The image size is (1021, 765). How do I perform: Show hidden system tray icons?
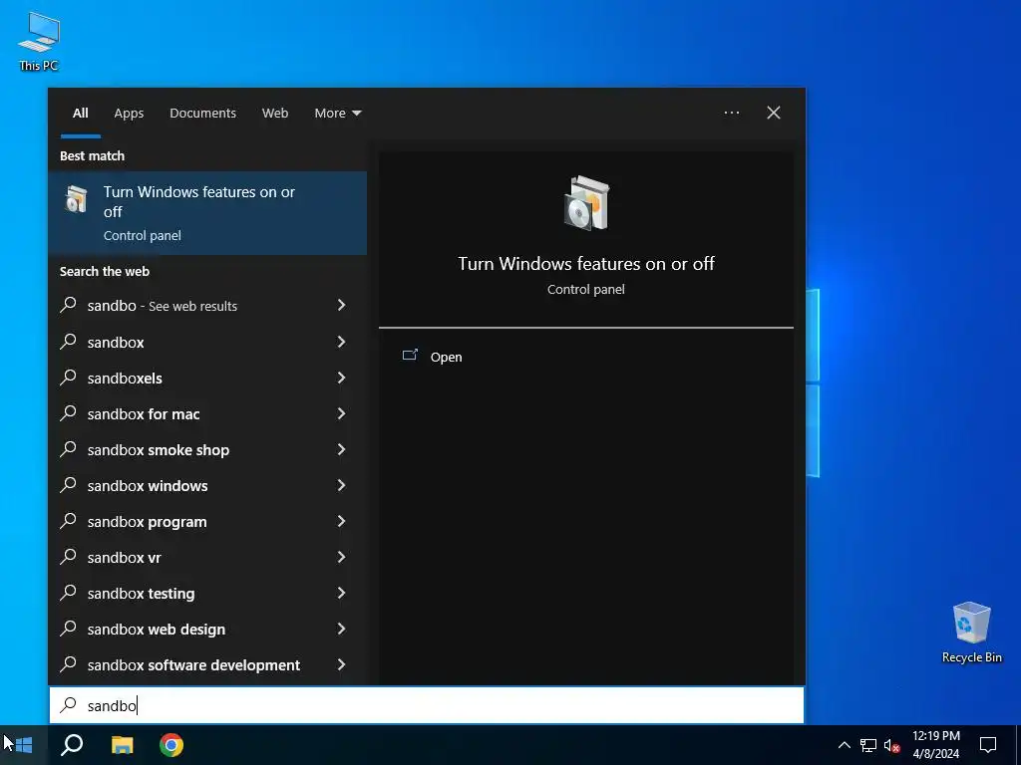[844, 745]
